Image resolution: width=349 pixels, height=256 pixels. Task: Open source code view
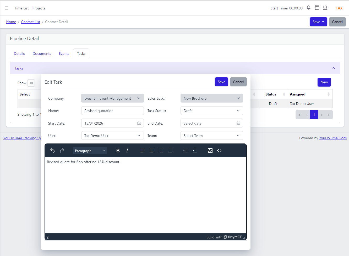[219, 151]
